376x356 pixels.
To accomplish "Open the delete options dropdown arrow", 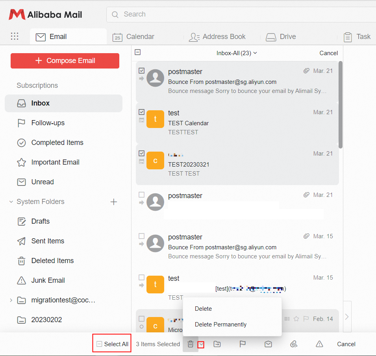I will click(x=201, y=345).
